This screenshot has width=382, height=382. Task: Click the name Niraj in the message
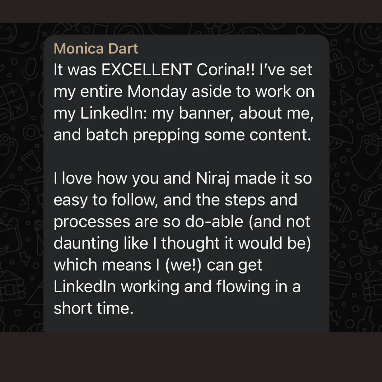[x=212, y=179]
